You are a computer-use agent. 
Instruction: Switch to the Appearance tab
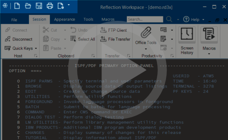(x=65, y=19)
